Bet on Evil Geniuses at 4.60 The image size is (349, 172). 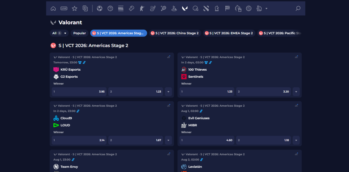click(x=207, y=140)
